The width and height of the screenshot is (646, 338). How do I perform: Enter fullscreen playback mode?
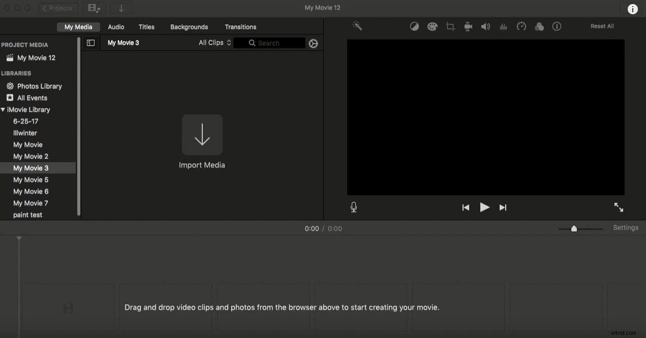[619, 207]
